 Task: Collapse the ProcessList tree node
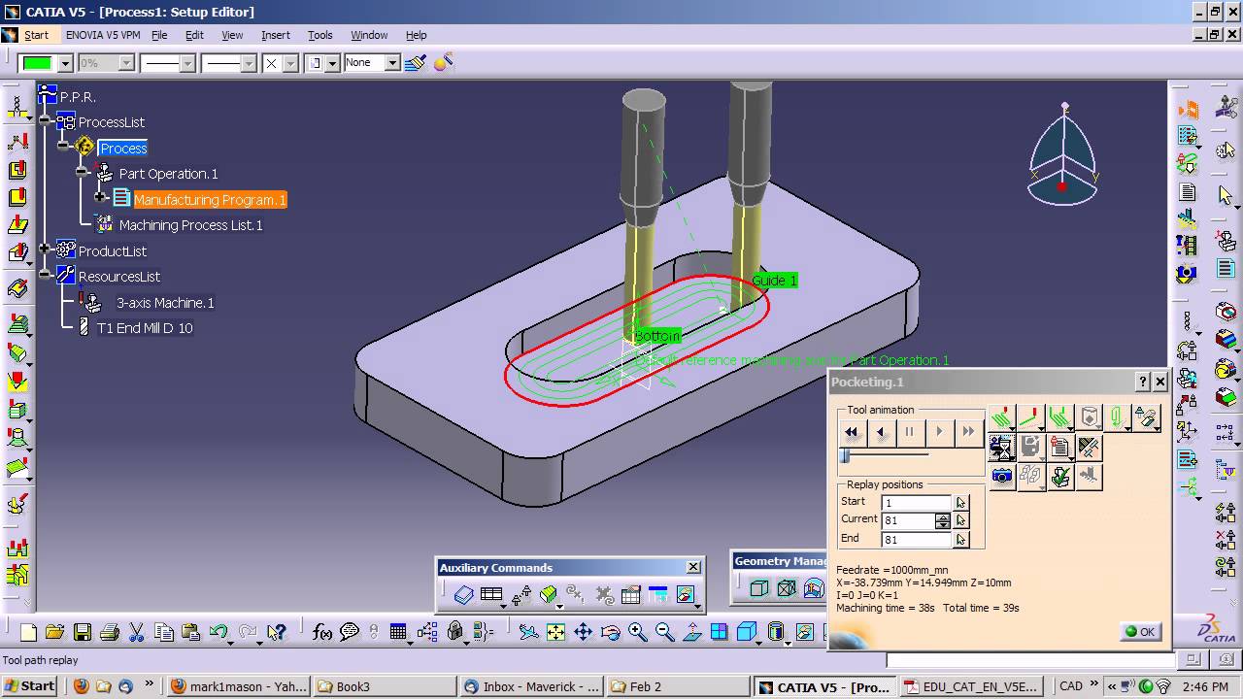(x=45, y=121)
